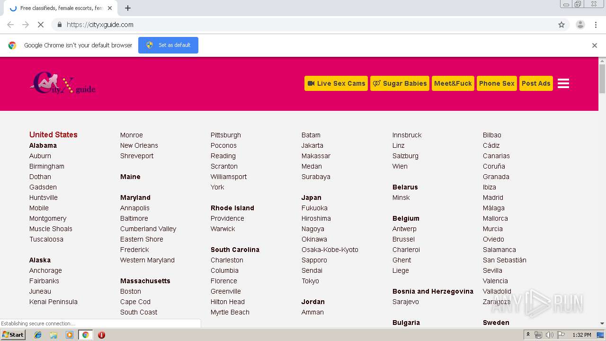Open the Anchorage city link
The width and height of the screenshot is (606, 341).
click(45, 270)
